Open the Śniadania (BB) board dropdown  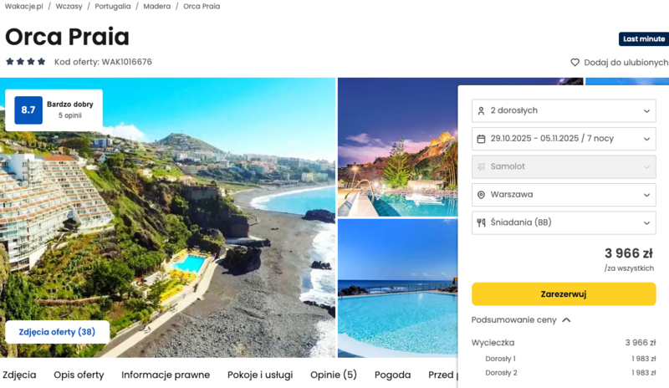point(563,222)
